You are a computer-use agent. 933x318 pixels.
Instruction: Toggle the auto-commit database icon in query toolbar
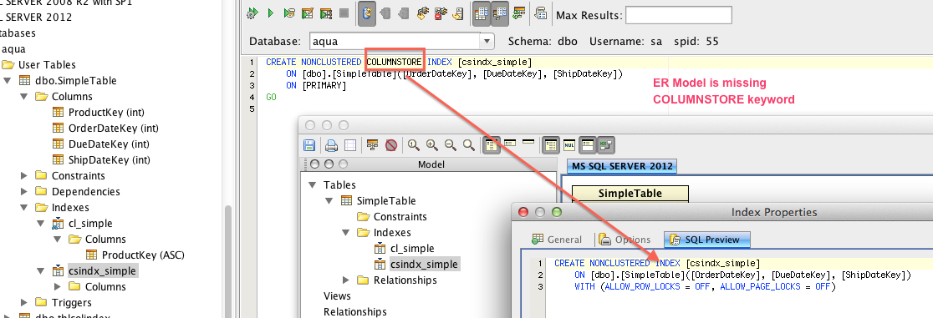pos(366,13)
